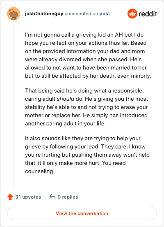Image resolution: width=164 pixels, height=227 pixels.
Task: Click paragraph starting "I'm not gonna call"
Action: [x=88, y=55]
